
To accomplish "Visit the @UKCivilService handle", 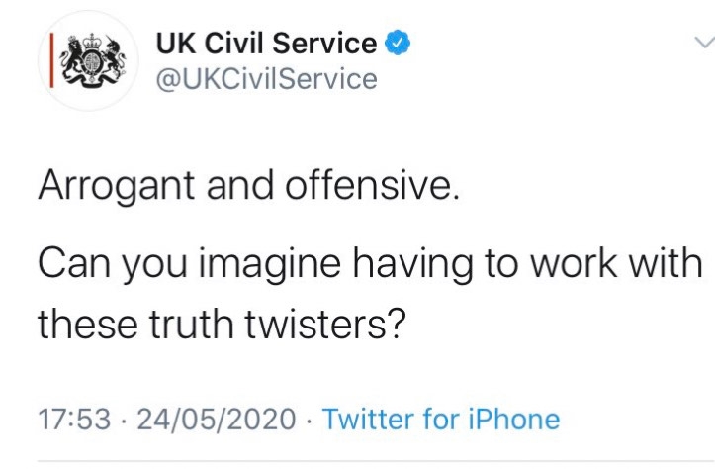I will (x=267, y=78).
